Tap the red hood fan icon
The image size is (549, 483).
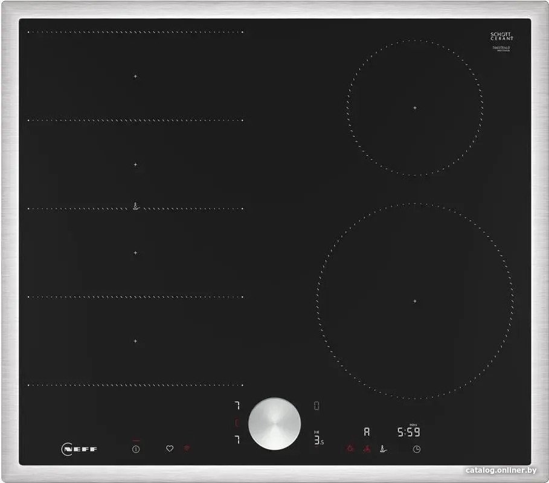[366, 449]
